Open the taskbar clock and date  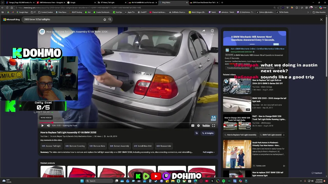coord(320,181)
